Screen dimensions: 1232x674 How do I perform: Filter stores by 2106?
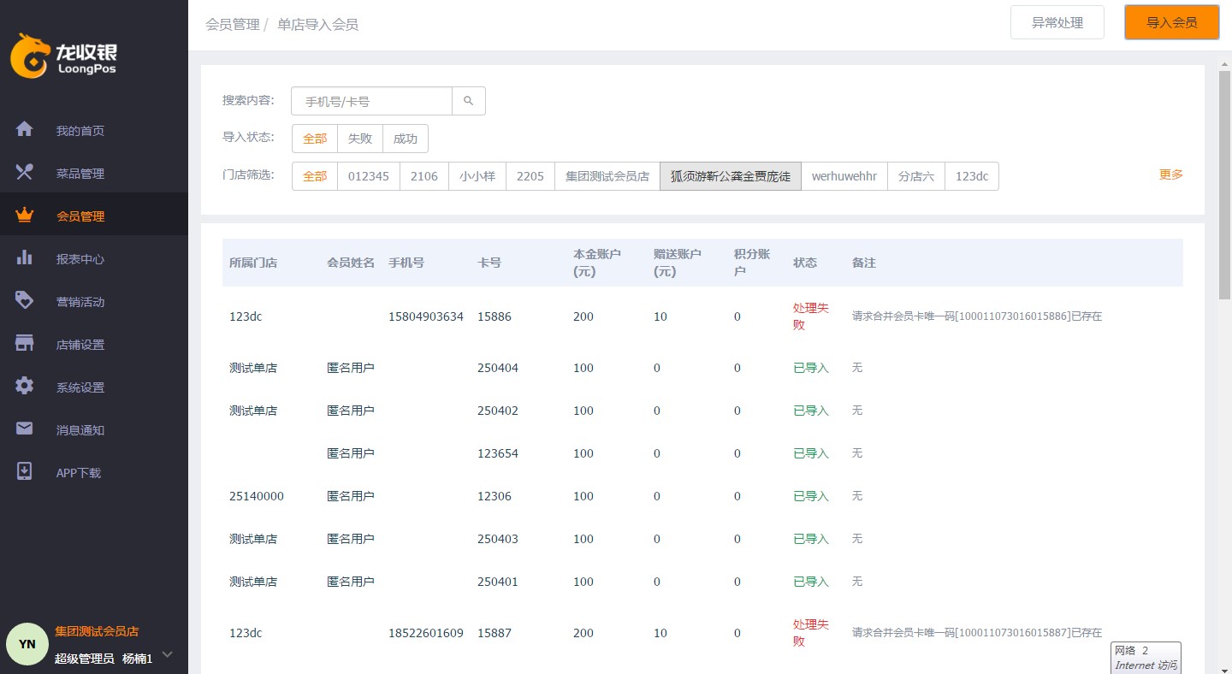424,176
